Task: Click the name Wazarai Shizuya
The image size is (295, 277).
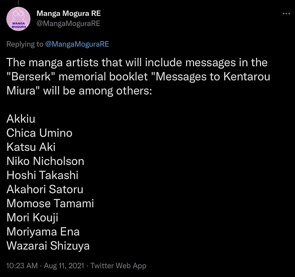Action: pyautogui.click(x=48, y=246)
